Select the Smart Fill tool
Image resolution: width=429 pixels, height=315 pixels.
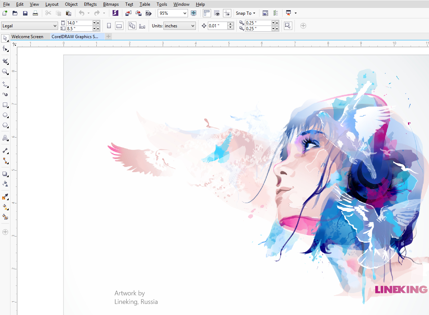pyautogui.click(x=5, y=217)
